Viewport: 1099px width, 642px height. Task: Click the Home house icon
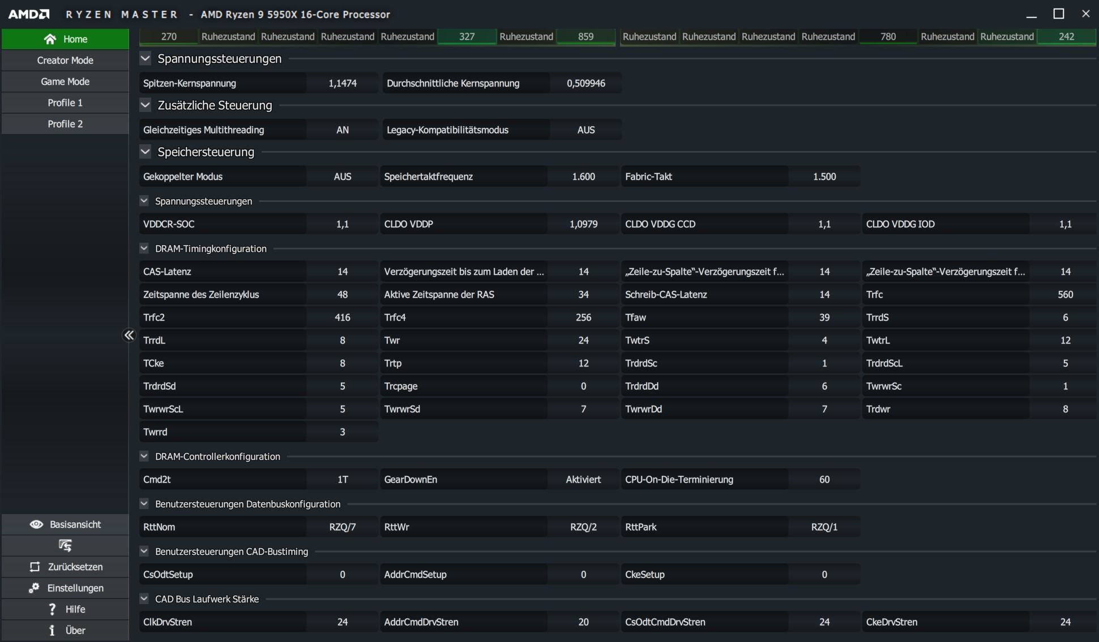pyautogui.click(x=50, y=39)
